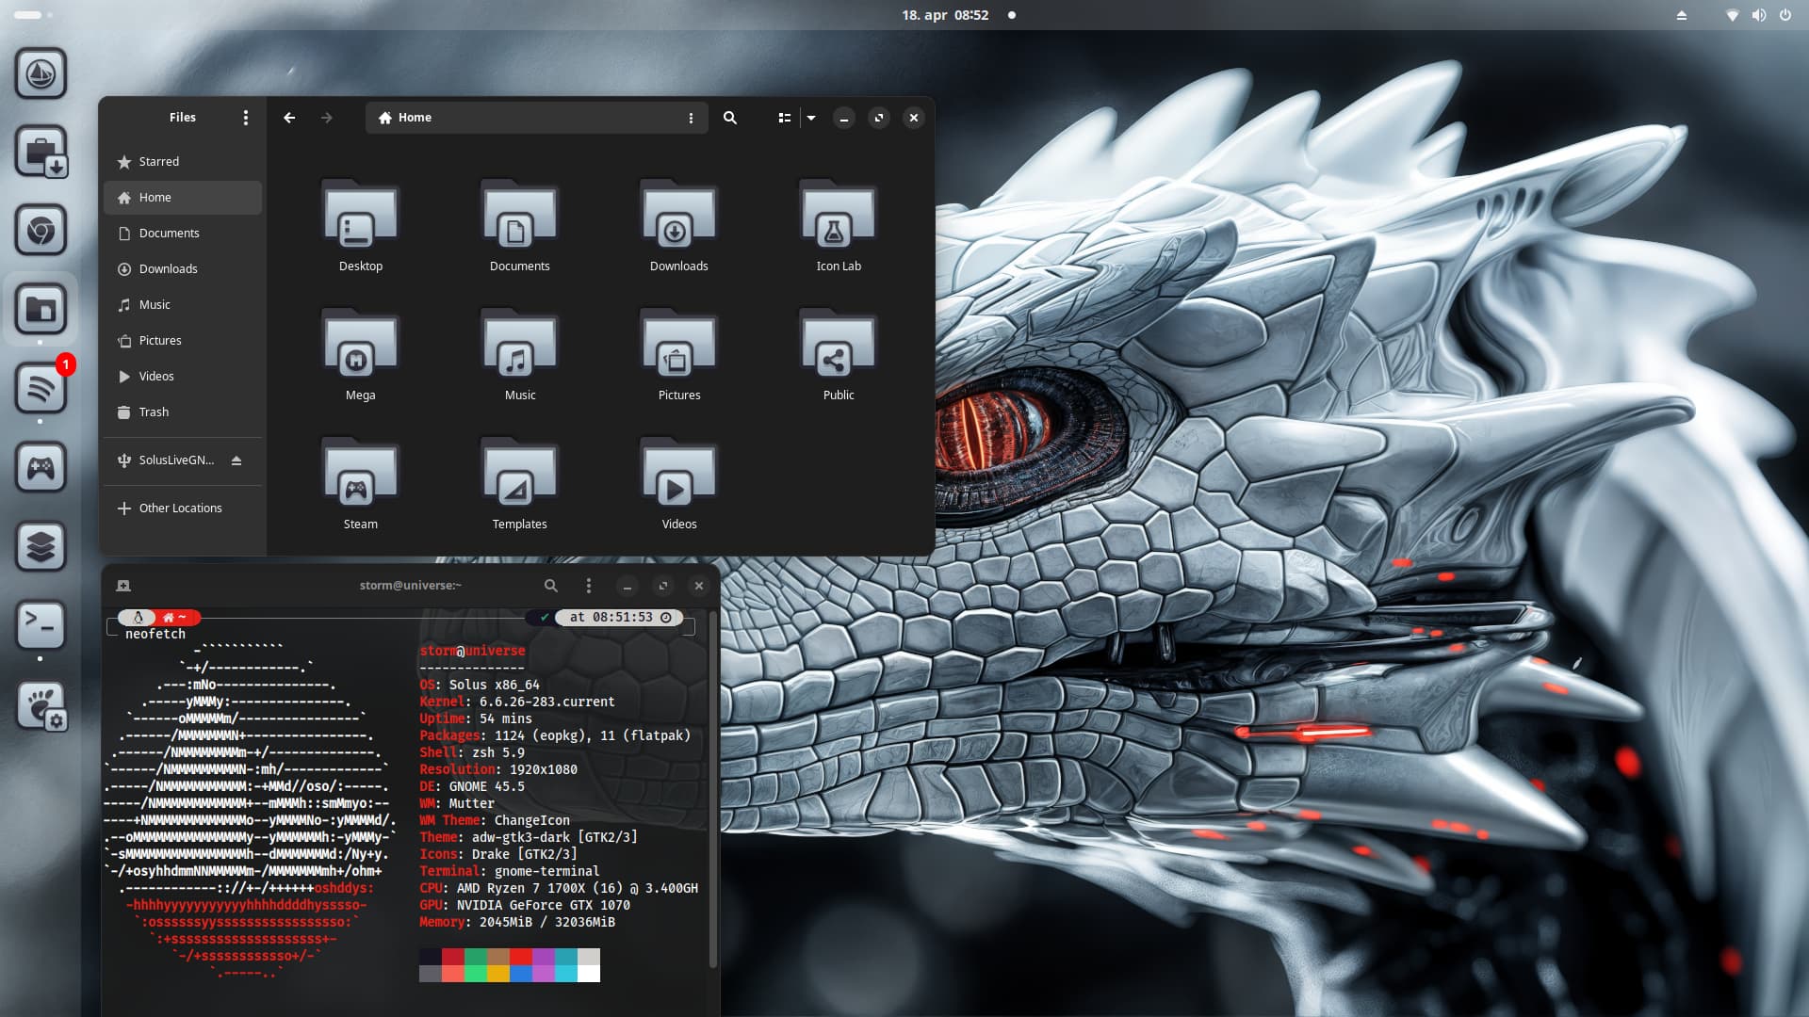Image resolution: width=1809 pixels, height=1017 pixels.
Task: Click the search icon in Files toolbar
Action: coord(730,118)
